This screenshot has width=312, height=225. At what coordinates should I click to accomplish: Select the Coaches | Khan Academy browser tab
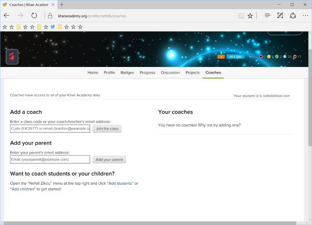click(x=29, y=5)
